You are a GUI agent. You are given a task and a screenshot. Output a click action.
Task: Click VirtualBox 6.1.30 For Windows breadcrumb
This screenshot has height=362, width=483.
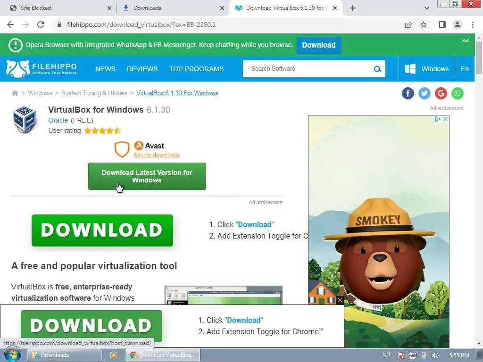[177, 93]
